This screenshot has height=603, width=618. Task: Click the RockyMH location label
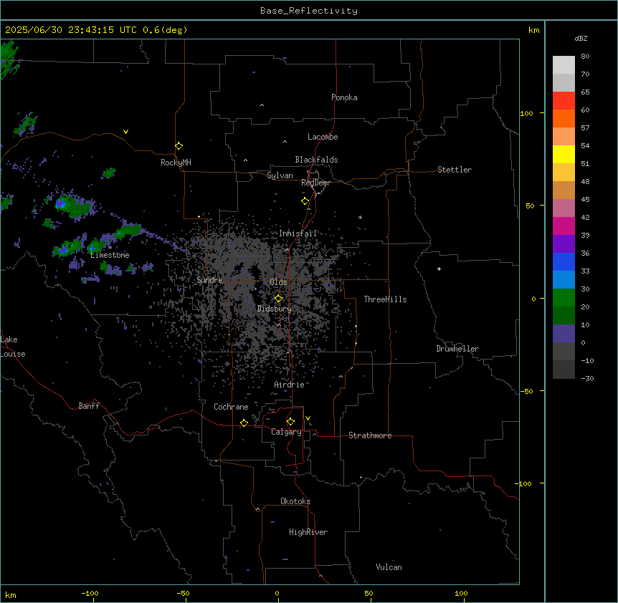point(176,163)
